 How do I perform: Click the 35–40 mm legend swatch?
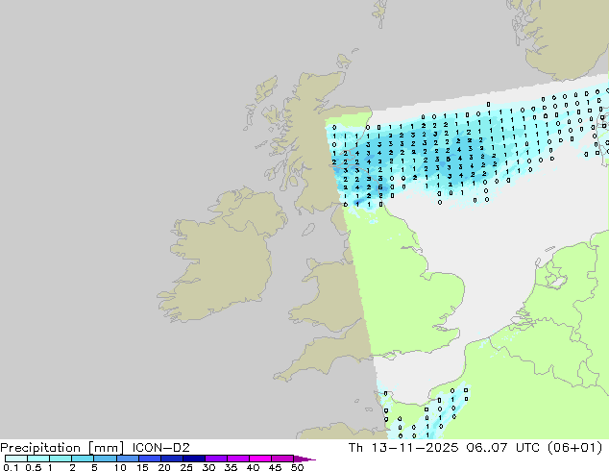click(238, 459)
